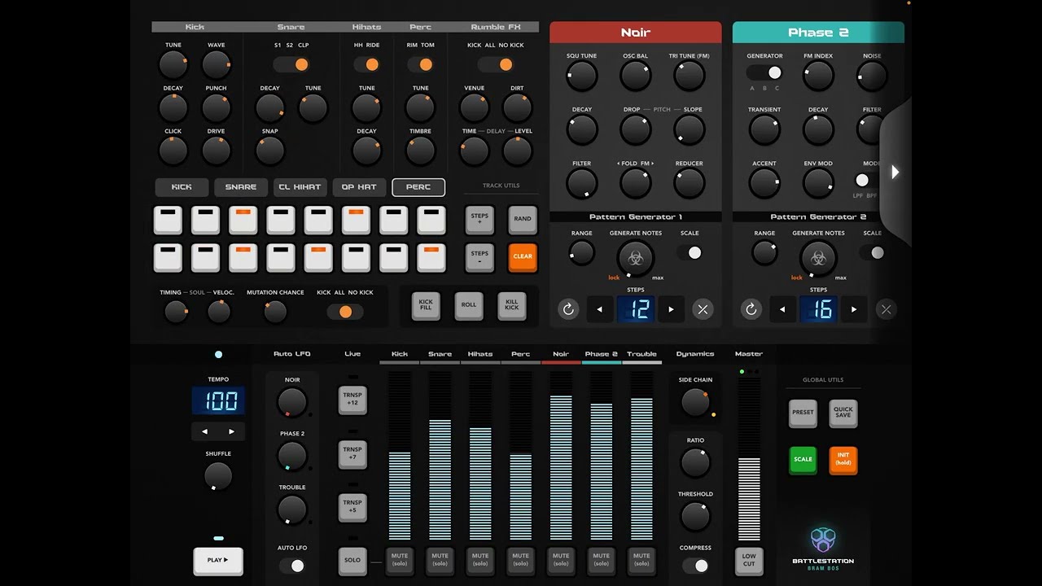
Task: Select the SNARE track tab
Action: 241,187
